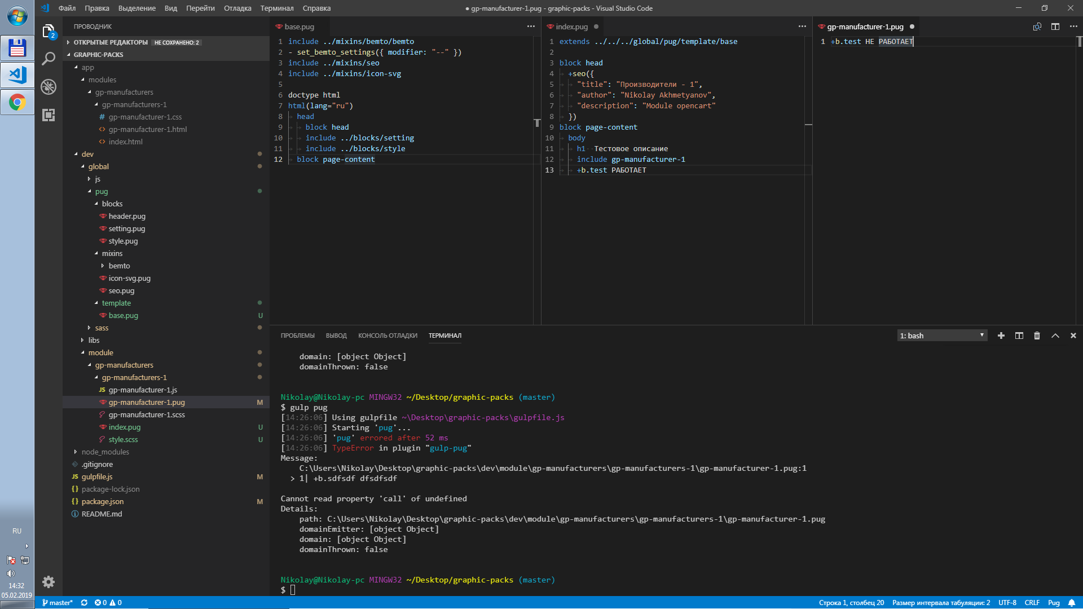Open gulpfile.js in the explorer
Image resolution: width=1083 pixels, height=609 pixels.
click(166, 476)
